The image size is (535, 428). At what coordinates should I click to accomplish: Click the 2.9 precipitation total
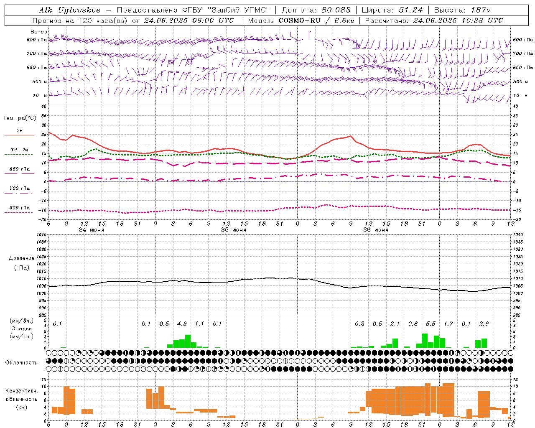click(x=484, y=324)
